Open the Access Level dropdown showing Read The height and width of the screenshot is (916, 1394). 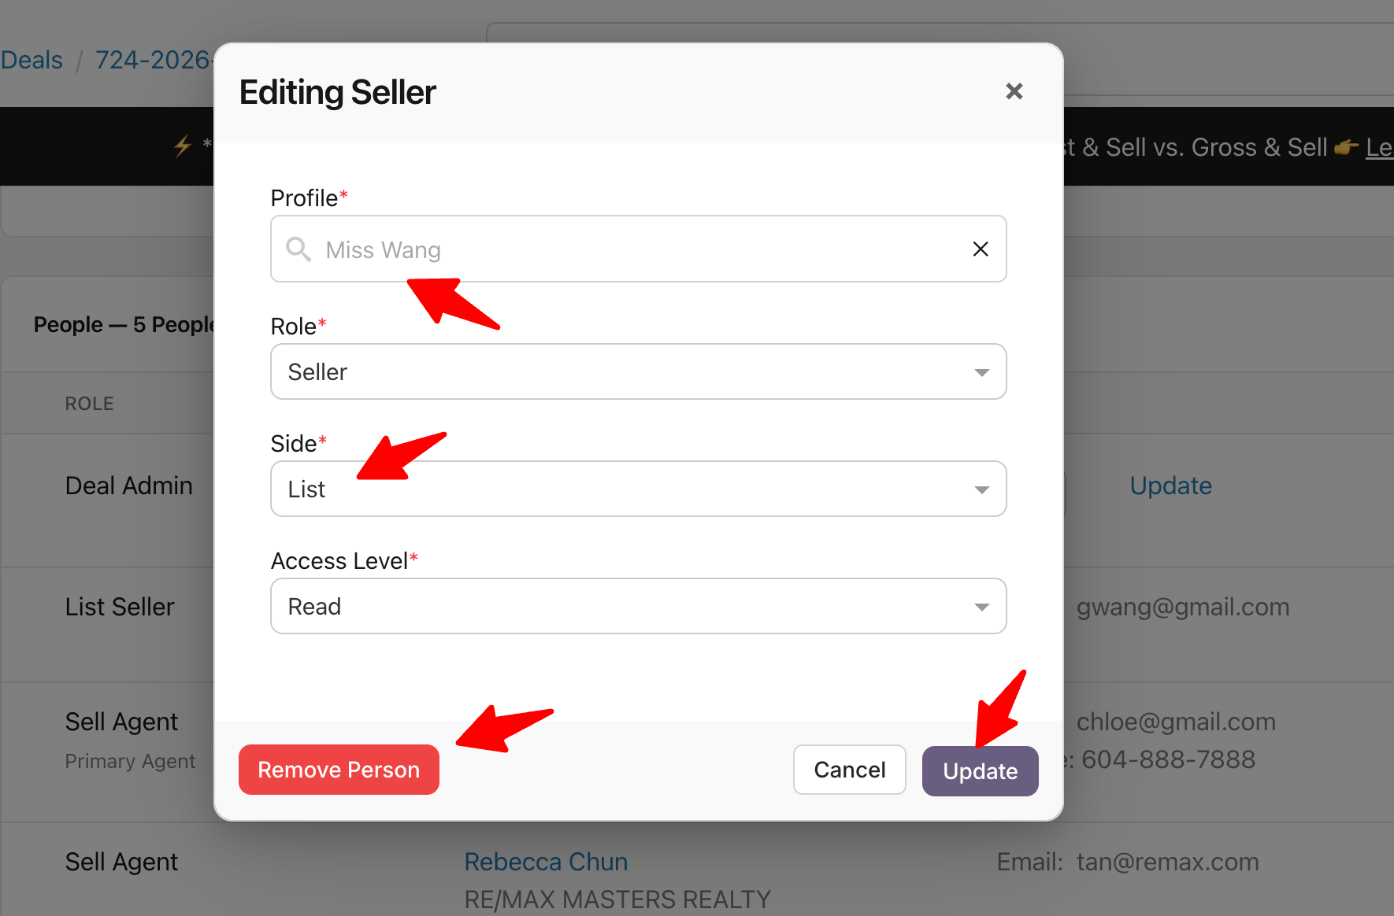click(x=638, y=606)
